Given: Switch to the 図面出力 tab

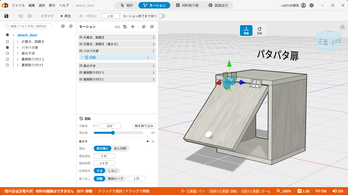Looking at the screenshot, I should (x=218, y=5).
